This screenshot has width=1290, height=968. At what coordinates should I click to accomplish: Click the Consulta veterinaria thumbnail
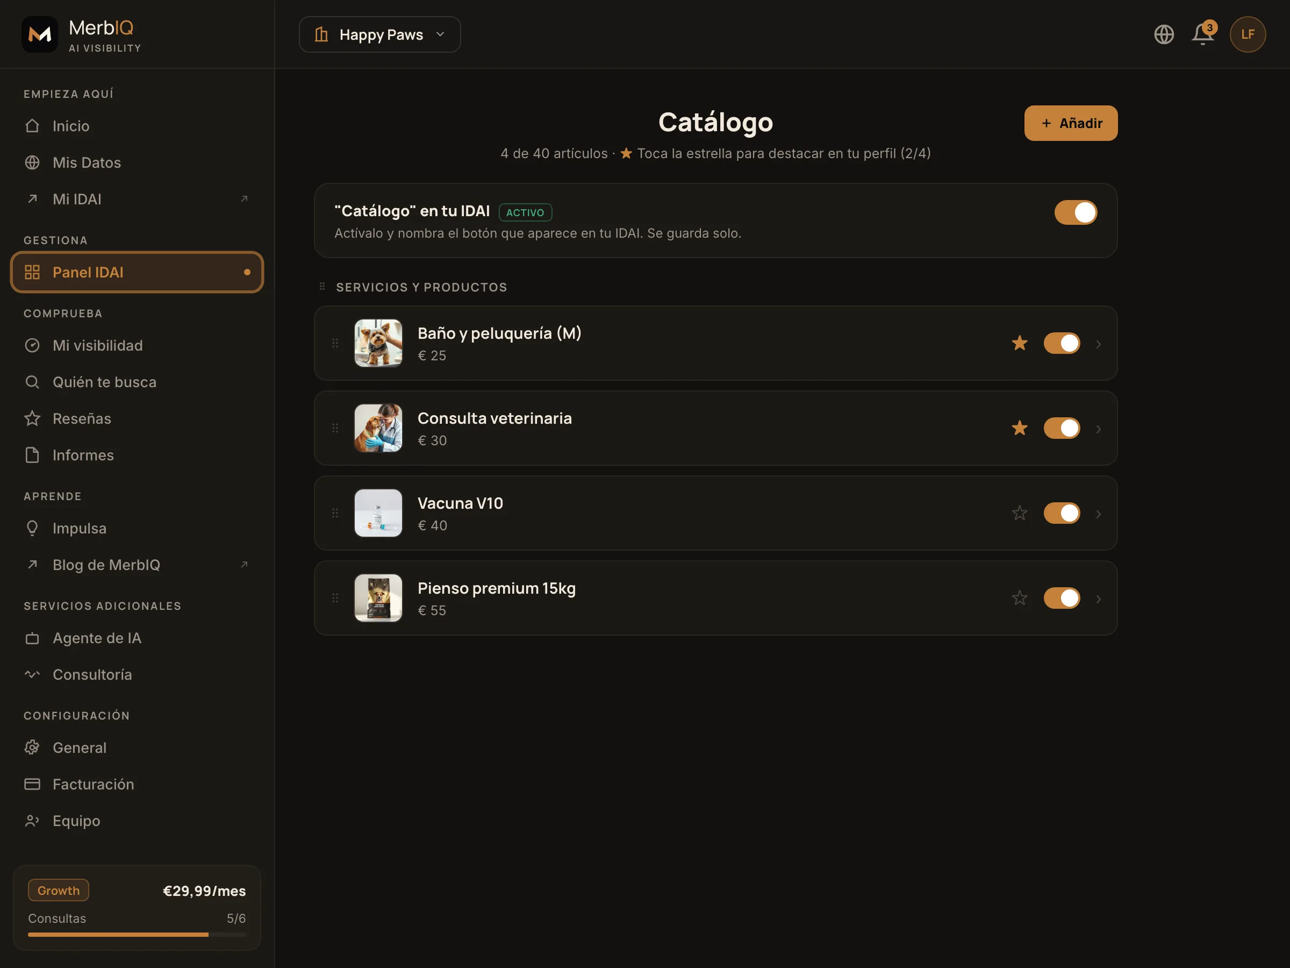[378, 428]
